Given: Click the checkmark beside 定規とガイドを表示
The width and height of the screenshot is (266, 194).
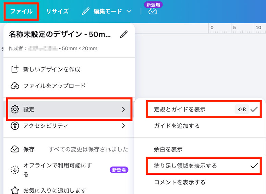Looking at the screenshot, I should coord(254,109).
